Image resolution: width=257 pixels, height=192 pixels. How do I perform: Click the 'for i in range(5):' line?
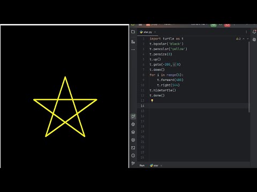pos(167,75)
